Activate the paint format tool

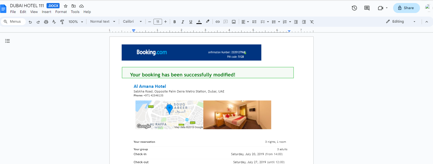point(62,22)
